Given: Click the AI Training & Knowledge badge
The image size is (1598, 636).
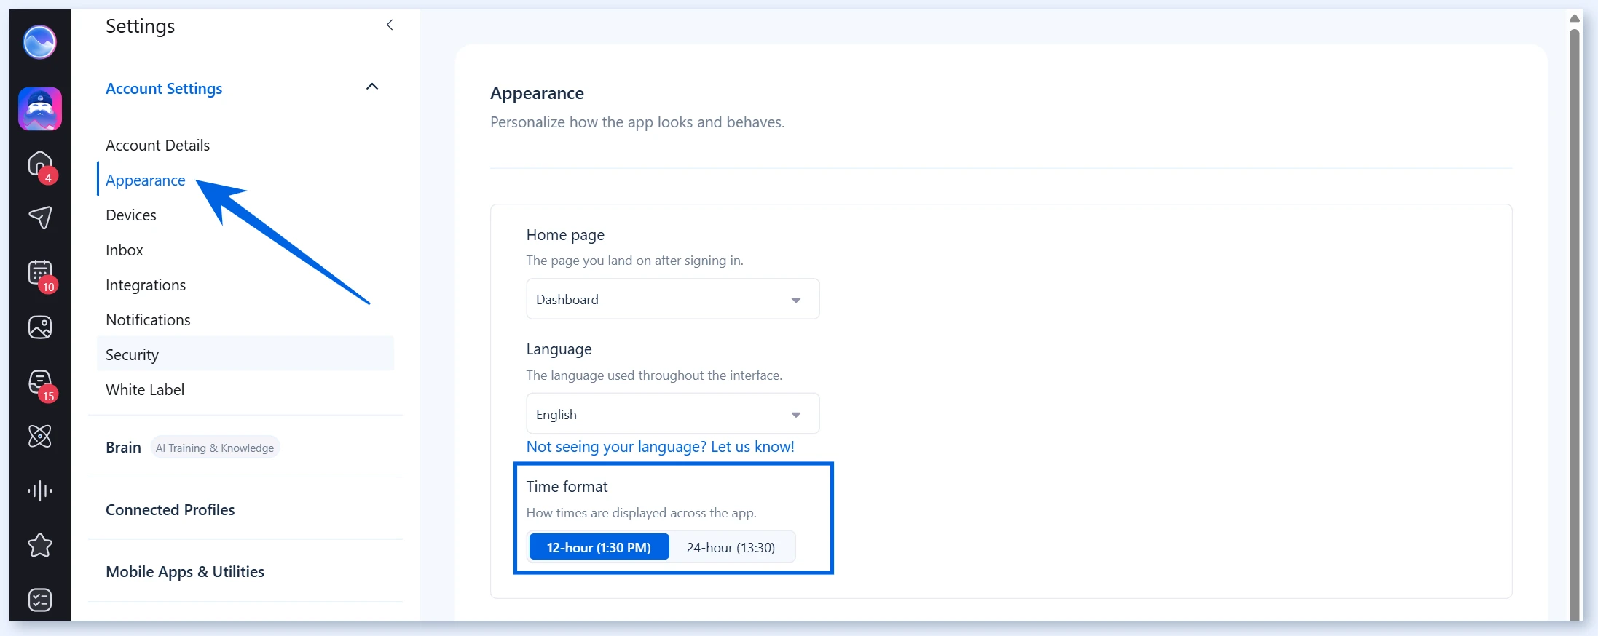Looking at the screenshot, I should [215, 448].
